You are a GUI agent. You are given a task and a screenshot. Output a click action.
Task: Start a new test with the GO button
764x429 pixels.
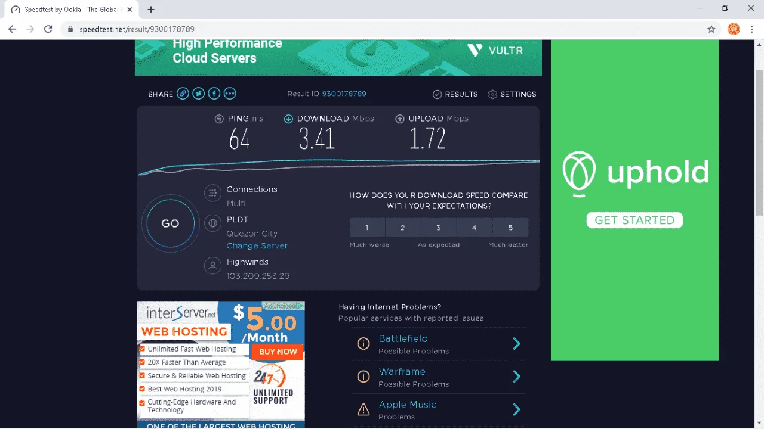[170, 223]
